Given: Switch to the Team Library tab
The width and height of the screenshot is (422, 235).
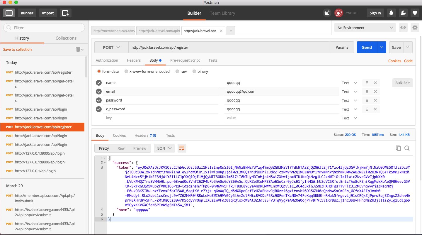Looking at the screenshot, I should click(222, 13).
